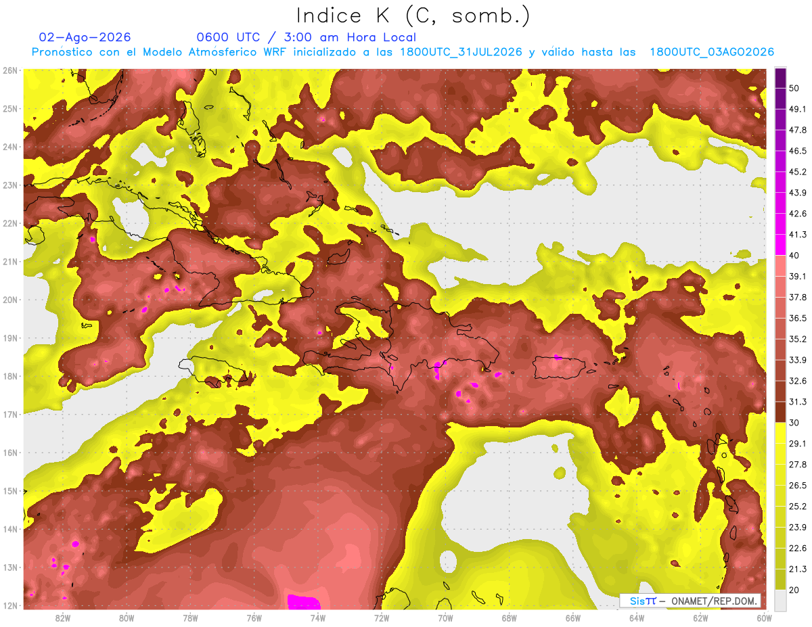Image resolution: width=812 pixels, height=627 pixels.
Task: Click the 64W longitude axis label
Action: [637, 618]
